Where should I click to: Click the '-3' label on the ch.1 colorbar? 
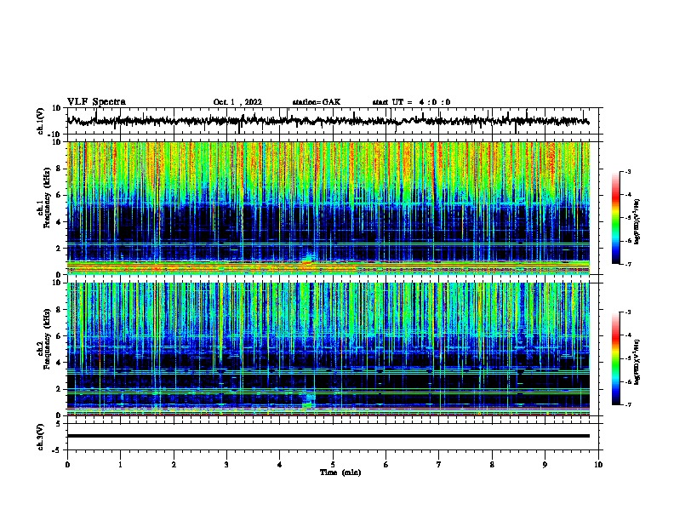coord(628,172)
